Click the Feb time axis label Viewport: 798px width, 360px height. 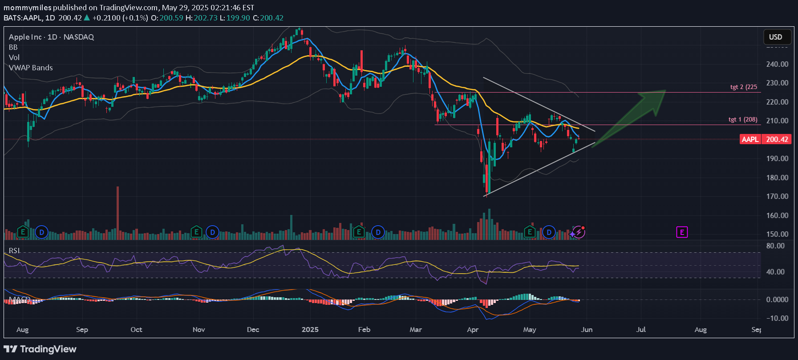364,330
